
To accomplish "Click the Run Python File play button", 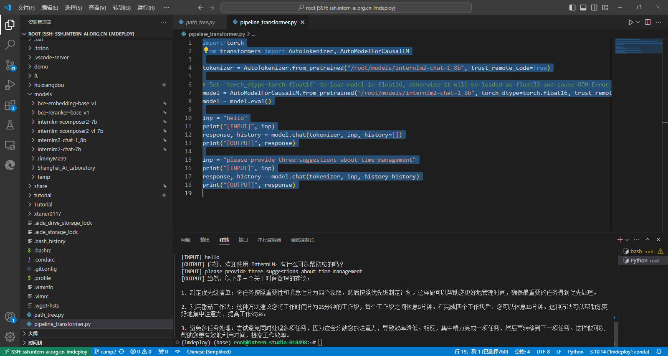I will click(631, 22).
